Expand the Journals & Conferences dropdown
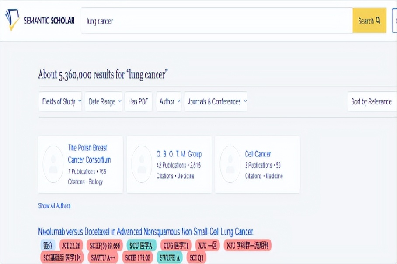This screenshot has height=264, width=397. point(216,101)
